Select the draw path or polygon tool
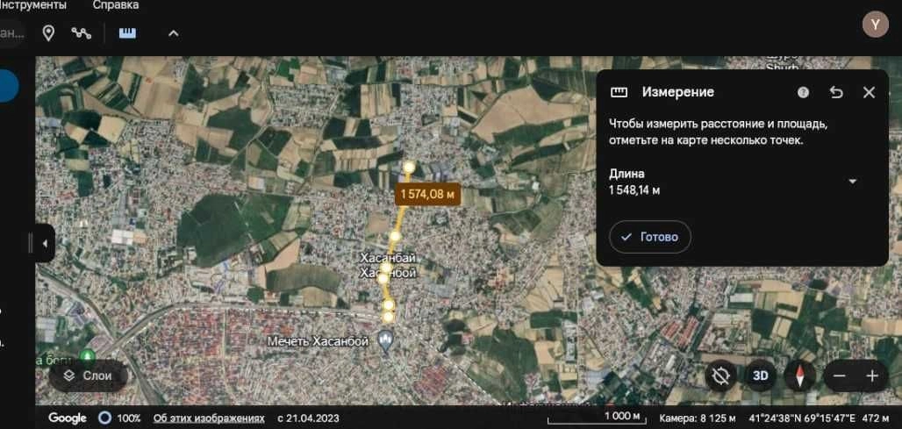902x429 pixels. 81,33
